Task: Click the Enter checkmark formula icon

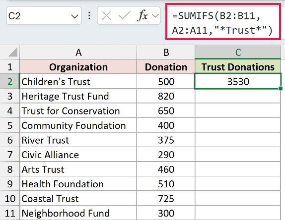Action: [x=124, y=15]
